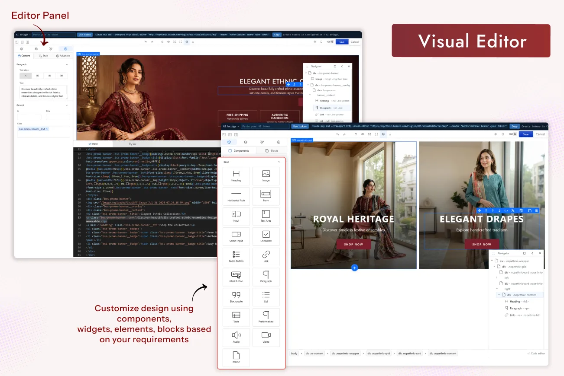The image size is (564, 376).
Task: Collapse div .bss-promo-banner in back Navigator
Action: coord(306,73)
